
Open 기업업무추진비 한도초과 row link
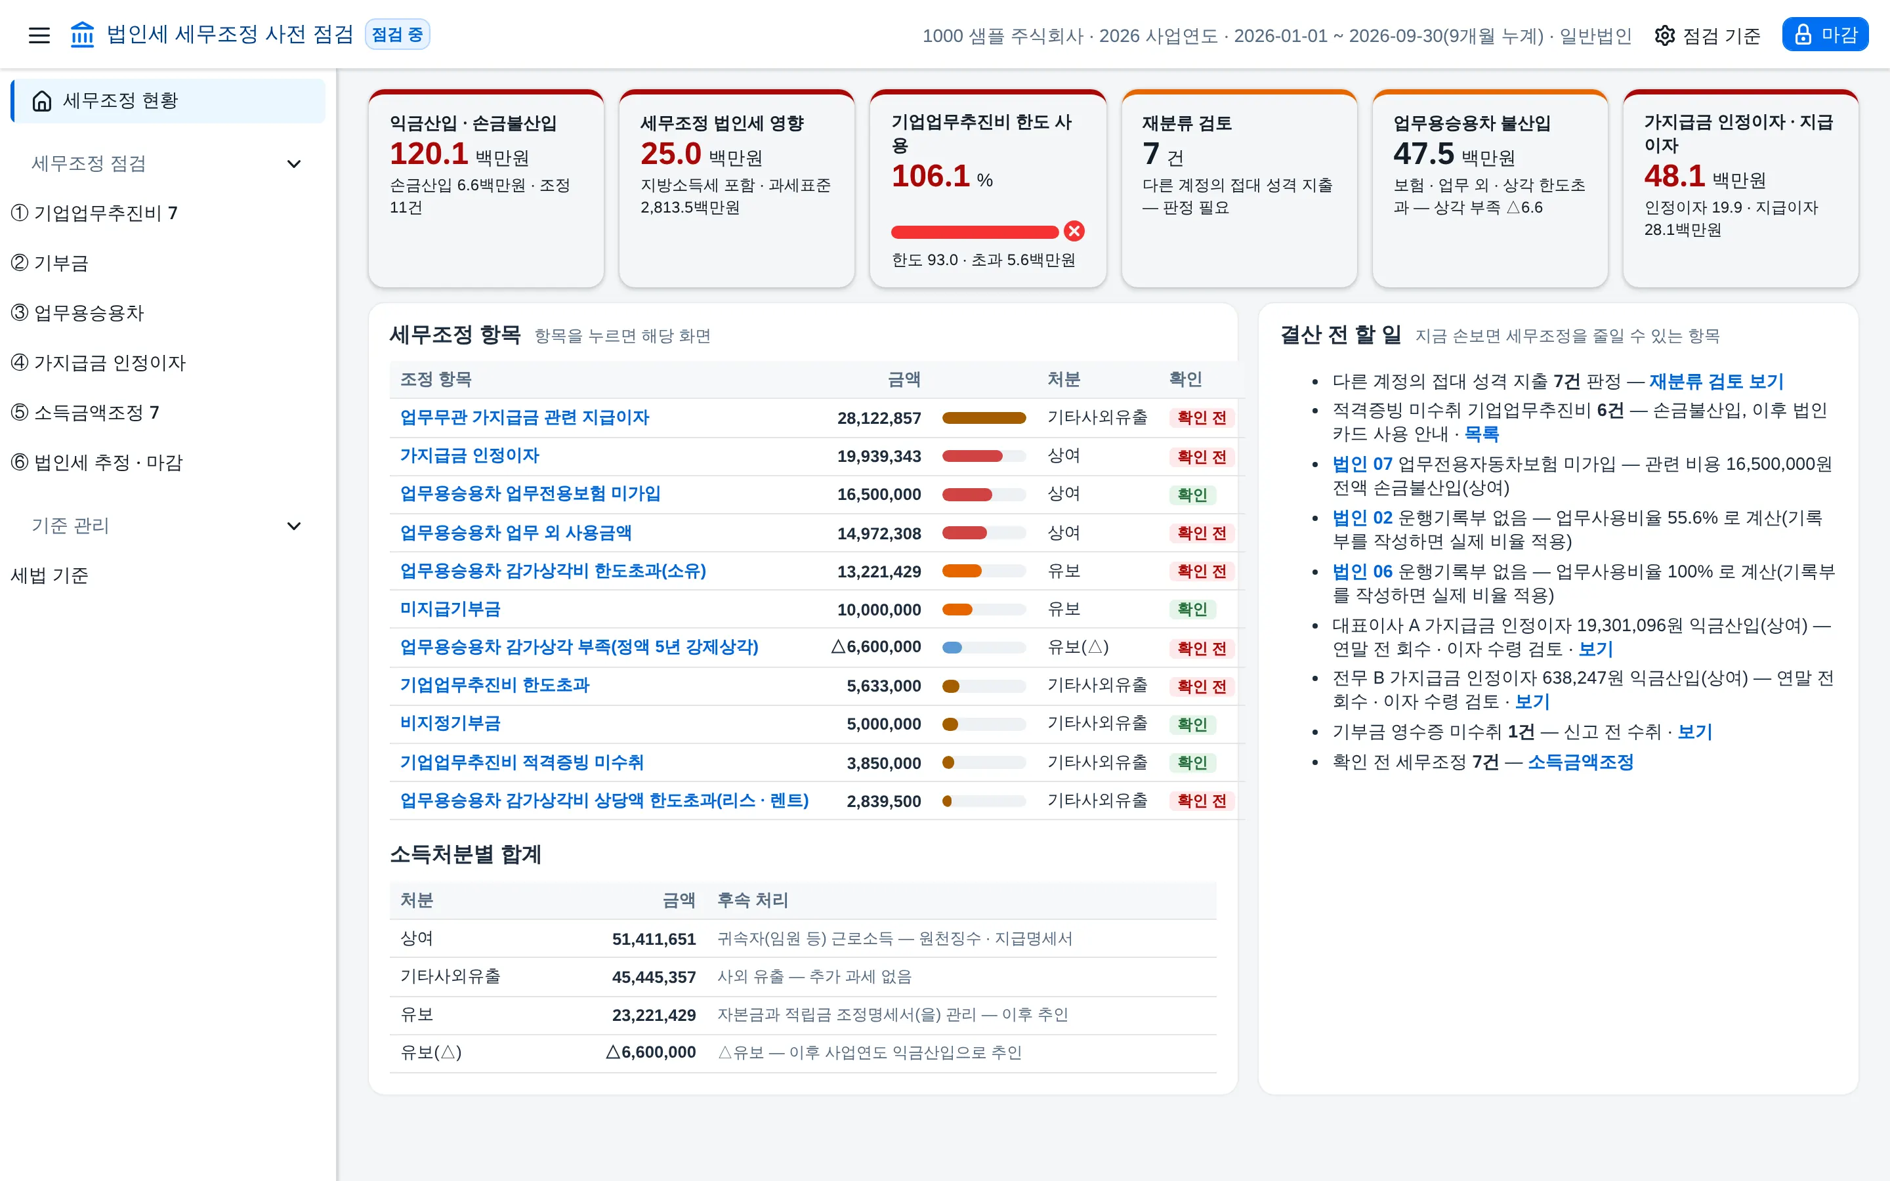(x=494, y=685)
